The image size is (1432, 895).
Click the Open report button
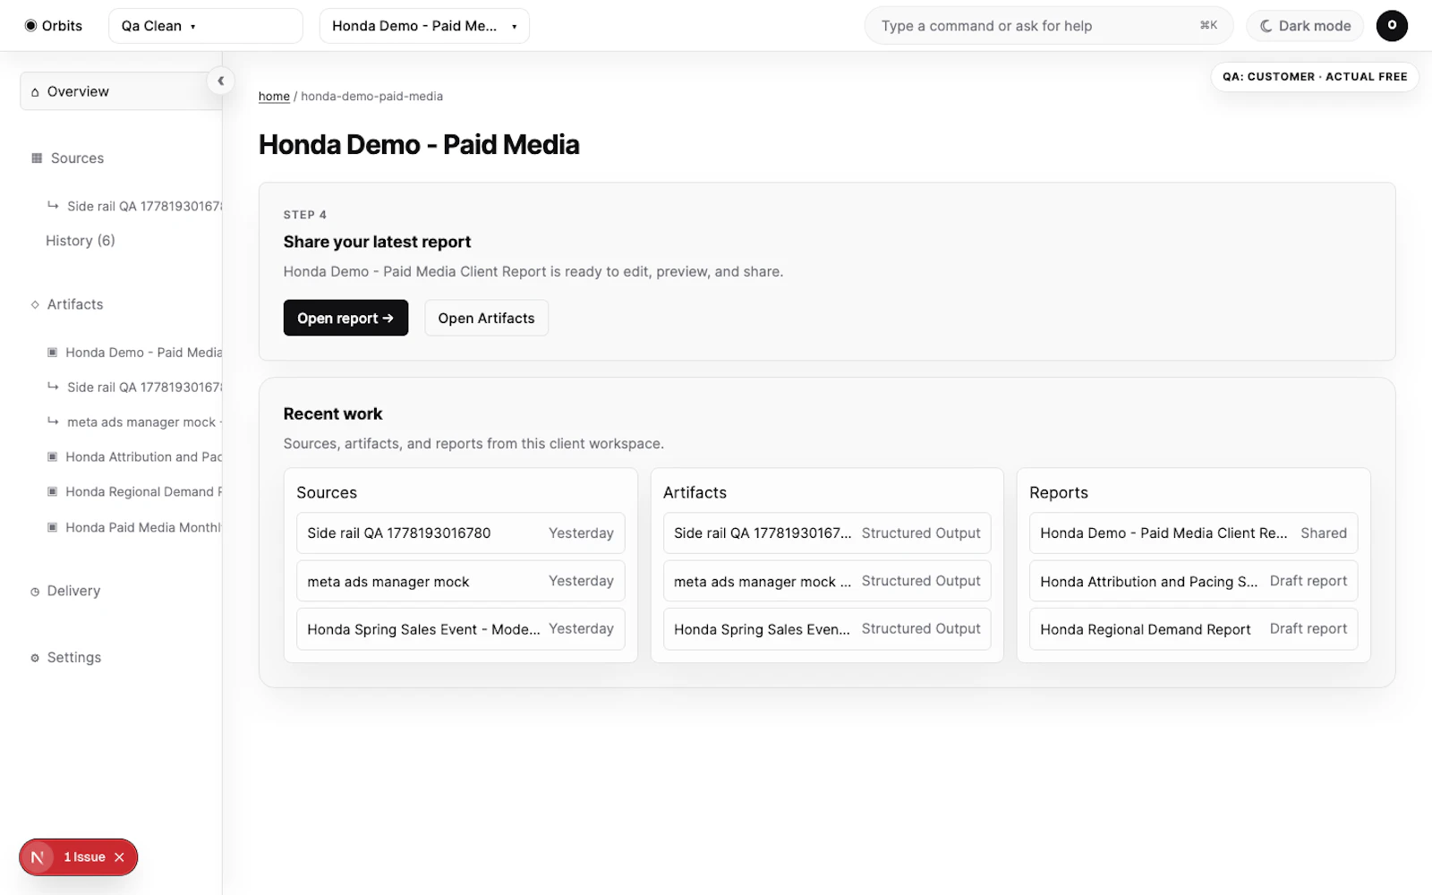[345, 318]
